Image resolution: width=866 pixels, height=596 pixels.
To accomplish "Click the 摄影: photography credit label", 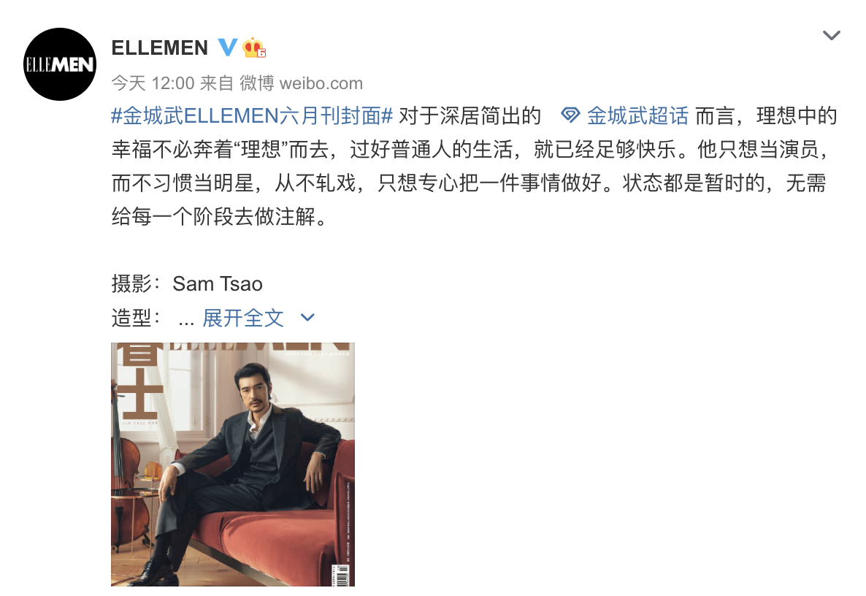I will click(137, 284).
